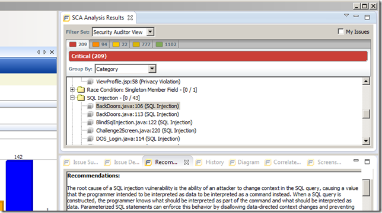Switch to the Issue Summary tab
The image size is (382, 213).
tap(81, 162)
